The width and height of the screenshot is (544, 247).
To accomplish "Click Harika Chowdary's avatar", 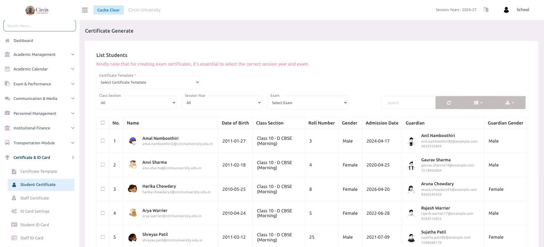I will coord(133,189).
